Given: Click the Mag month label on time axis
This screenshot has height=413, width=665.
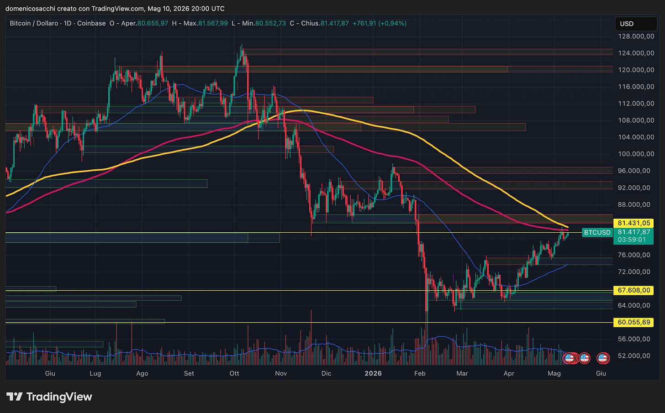Looking at the screenshot, I should pos(554,373).
